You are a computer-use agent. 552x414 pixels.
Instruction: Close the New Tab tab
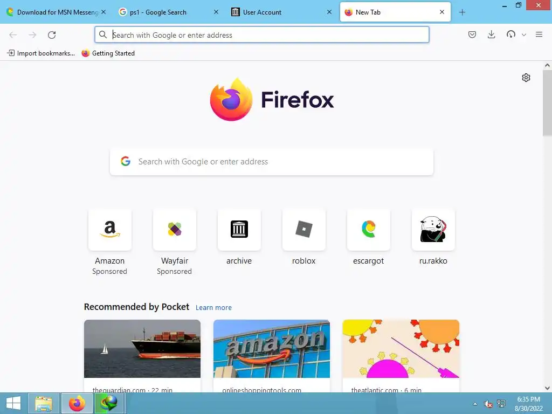point(442,12)
